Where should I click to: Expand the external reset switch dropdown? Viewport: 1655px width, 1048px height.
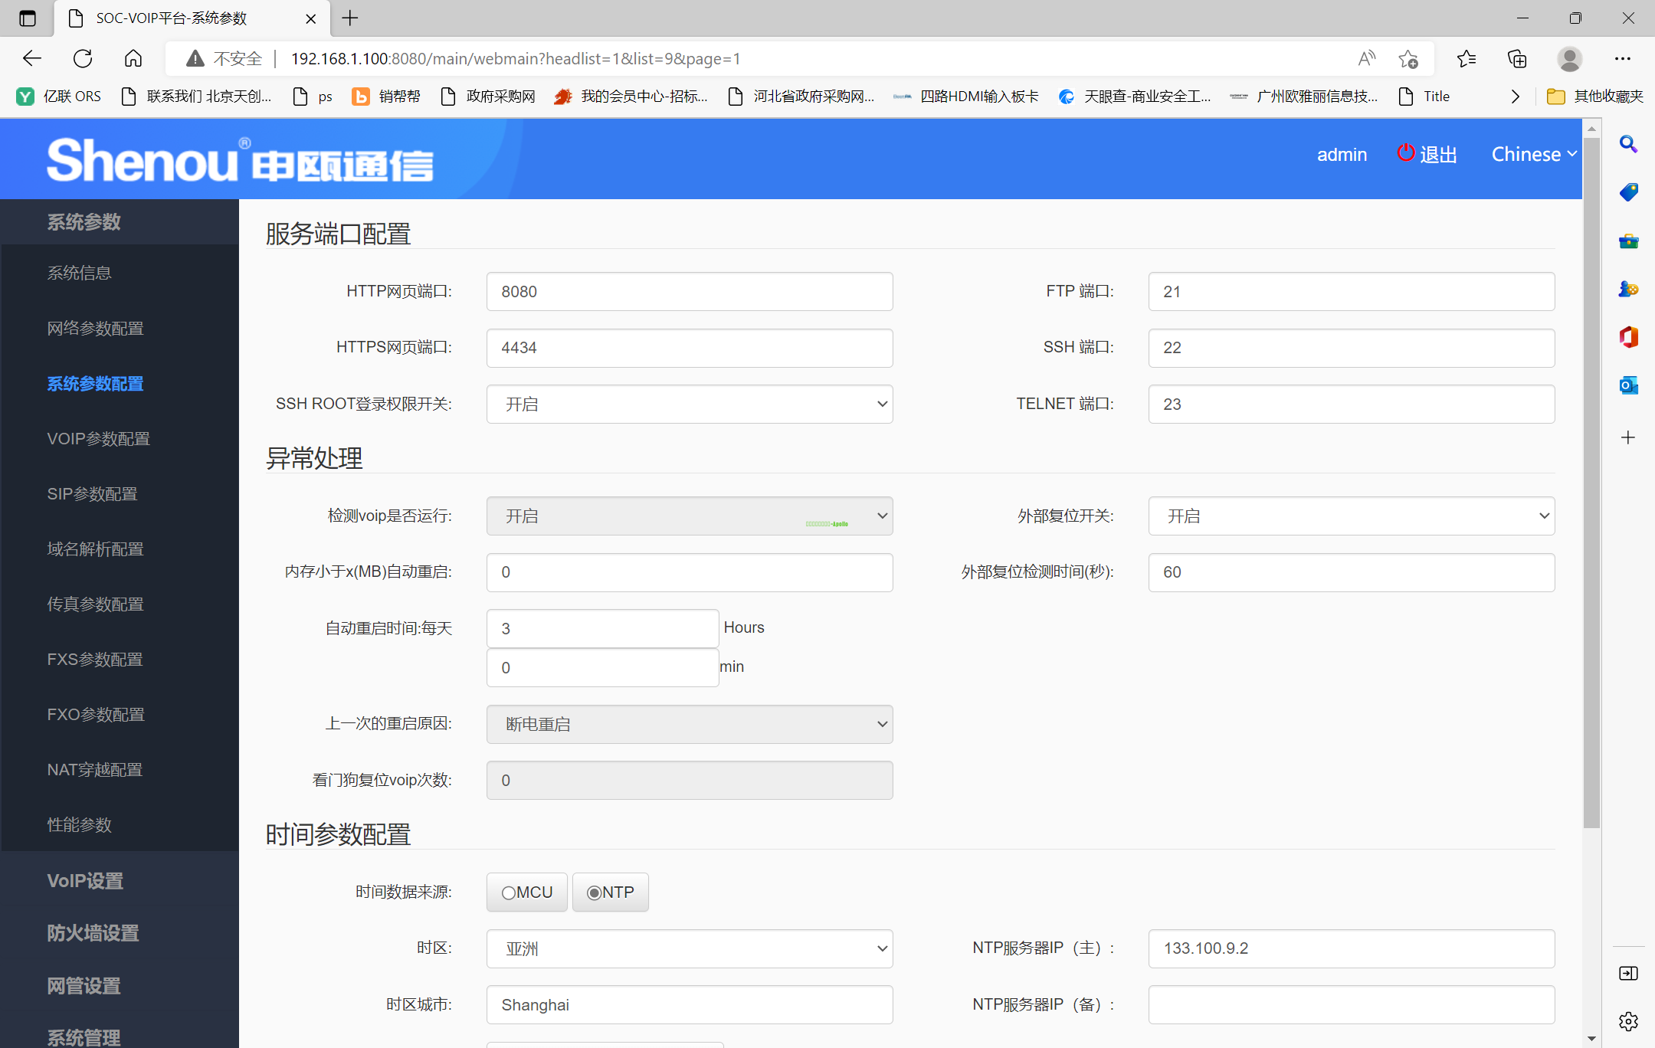click(1351, 516)
